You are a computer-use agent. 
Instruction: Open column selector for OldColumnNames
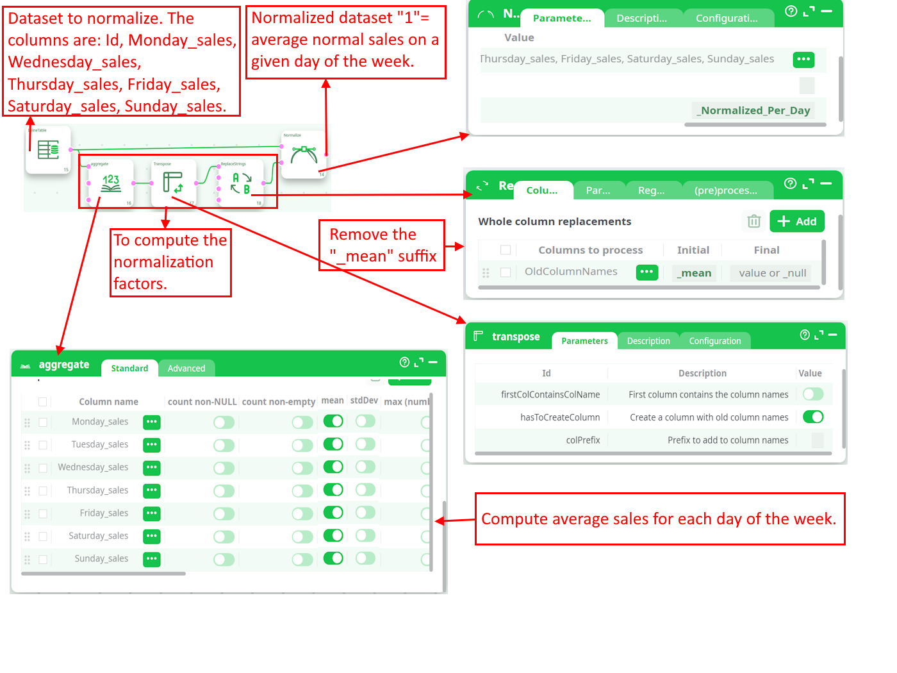[646, 272]
